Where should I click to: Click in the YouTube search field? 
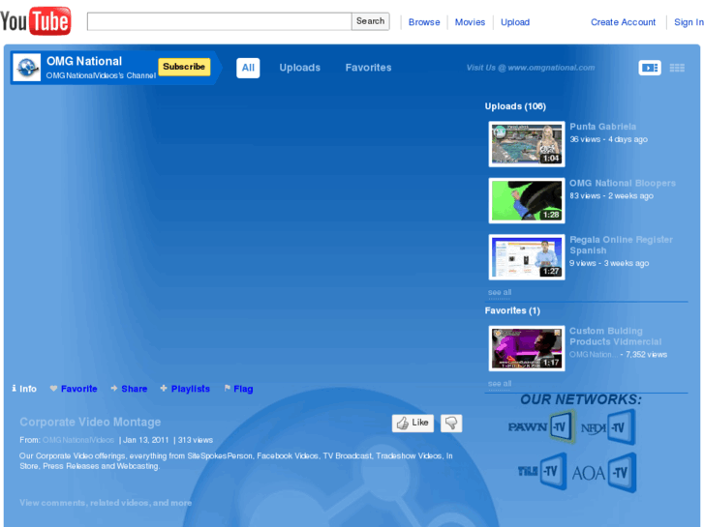(x=219, y=21)
